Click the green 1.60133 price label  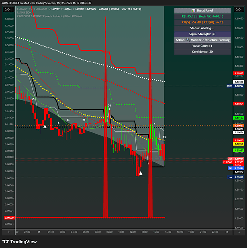pos(239,118)
